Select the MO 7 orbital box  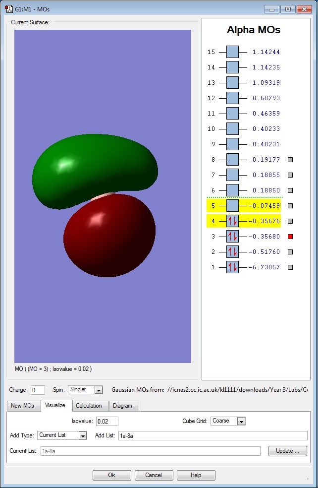232,175
